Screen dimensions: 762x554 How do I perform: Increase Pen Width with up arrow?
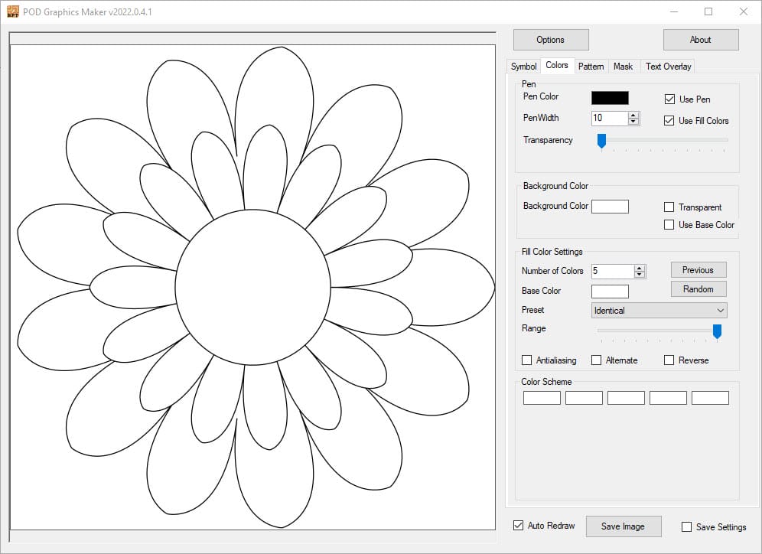[x=633, y=115]
